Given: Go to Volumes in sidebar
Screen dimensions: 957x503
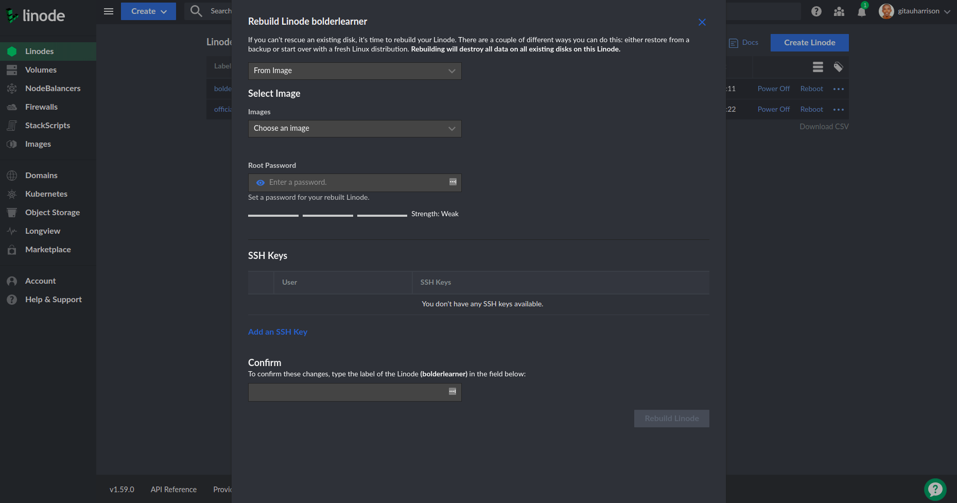Looking at the screenshot, I should [48, 70].
